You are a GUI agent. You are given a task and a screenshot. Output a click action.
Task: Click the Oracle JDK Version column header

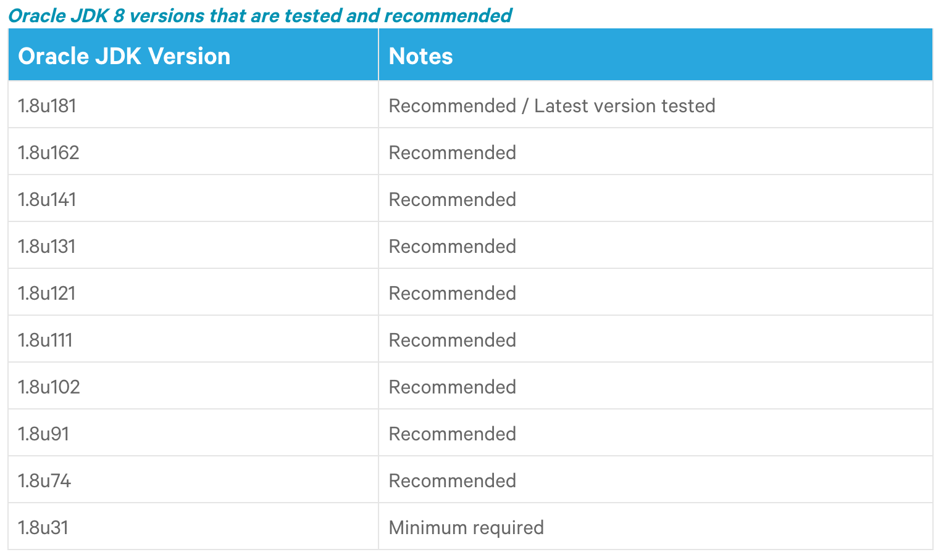tap(124, 56)
